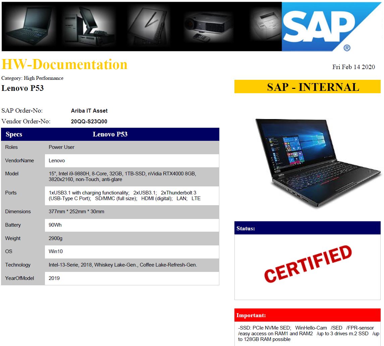Click the 90Wh battery value
The width and height of the screenshot is (384, 346).
(x=55, y=225)
